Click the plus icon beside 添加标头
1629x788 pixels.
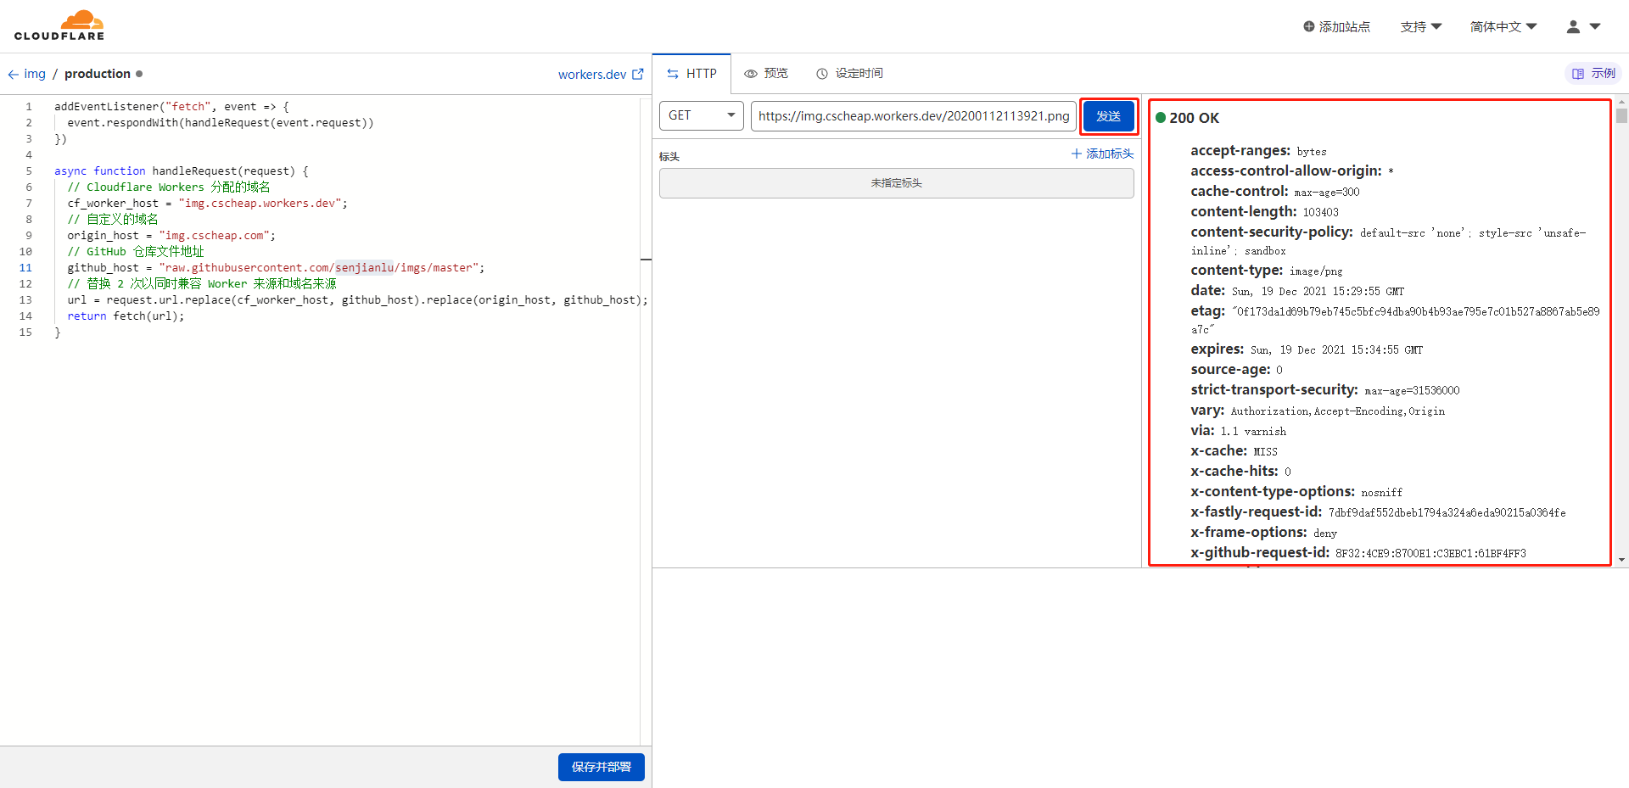pos(1077,154)
